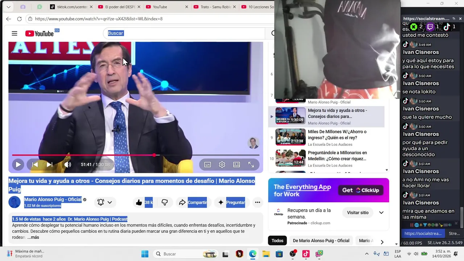Visit advertiser site via Visitar sitio
Image resolution: width=464 pixels, height=261 pixels.
pyautogui.click(x=357, y=213)
